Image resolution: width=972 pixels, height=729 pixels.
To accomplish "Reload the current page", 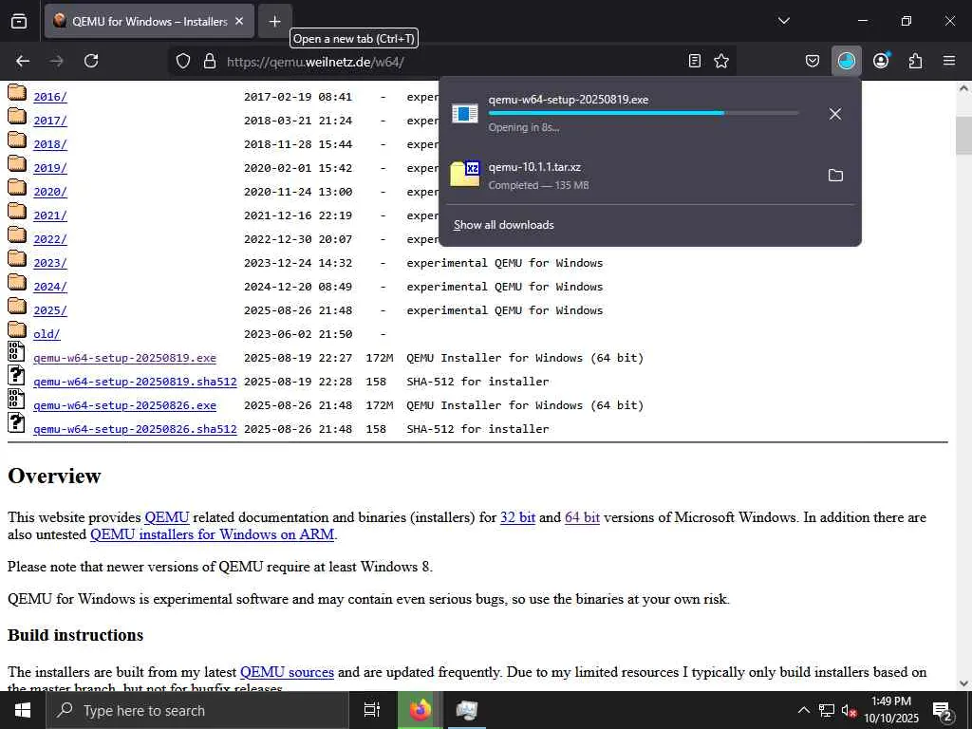I will click(x=91, y=61).
